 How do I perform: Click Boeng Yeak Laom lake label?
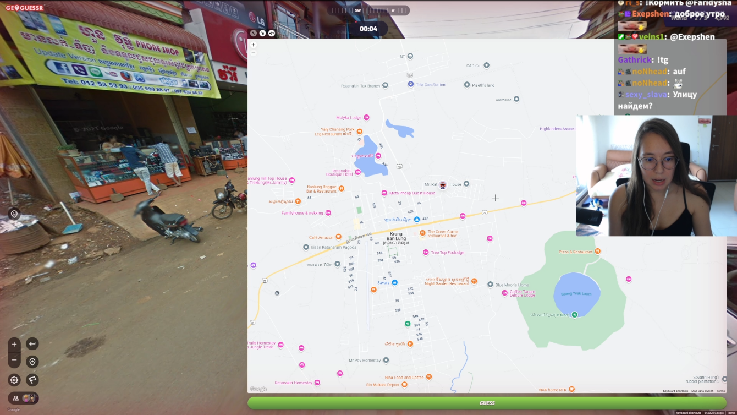tap(576, 294)
